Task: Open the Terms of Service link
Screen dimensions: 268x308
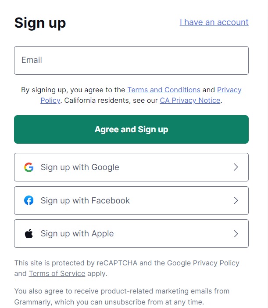Action: 57,273
